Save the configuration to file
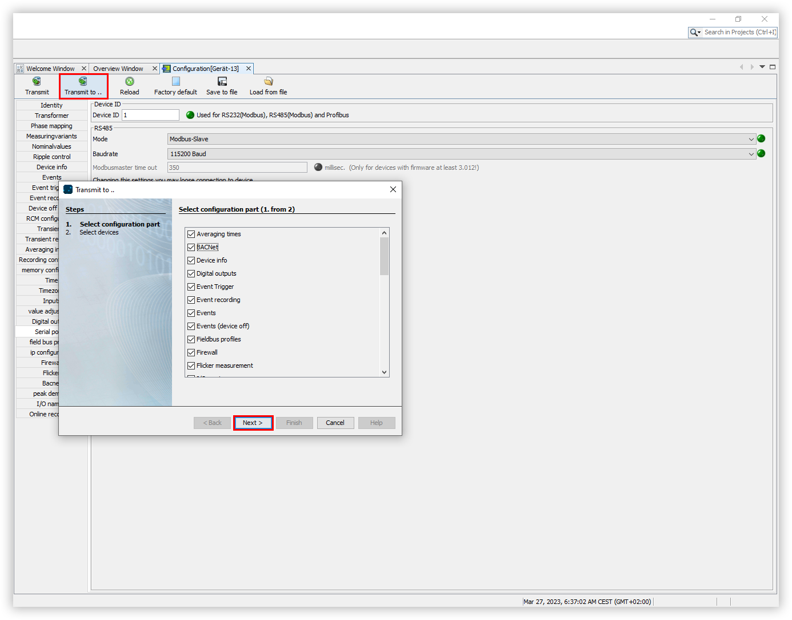The height and width of the screenshot is (620, 792). click(222, 86)
